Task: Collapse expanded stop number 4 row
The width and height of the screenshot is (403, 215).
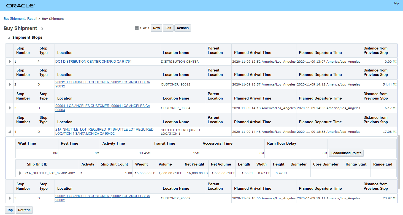Action: pos(10,132)
